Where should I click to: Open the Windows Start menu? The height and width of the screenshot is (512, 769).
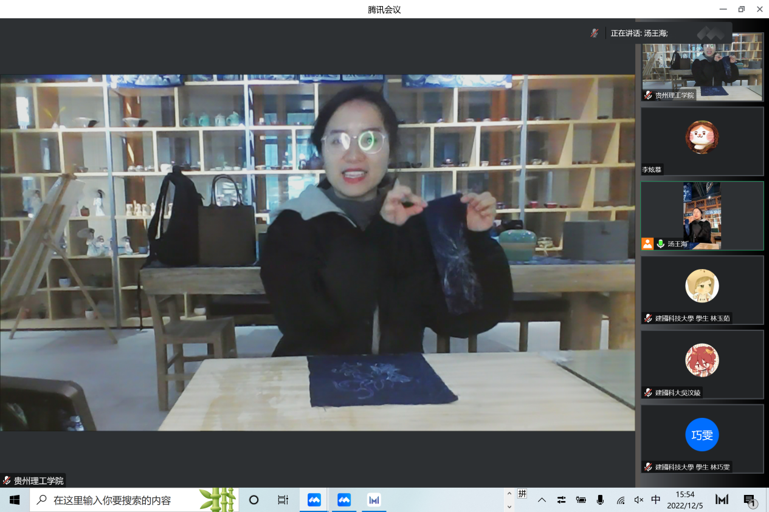coord(15,500)
